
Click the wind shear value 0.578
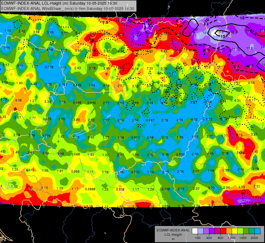[49, 67]
